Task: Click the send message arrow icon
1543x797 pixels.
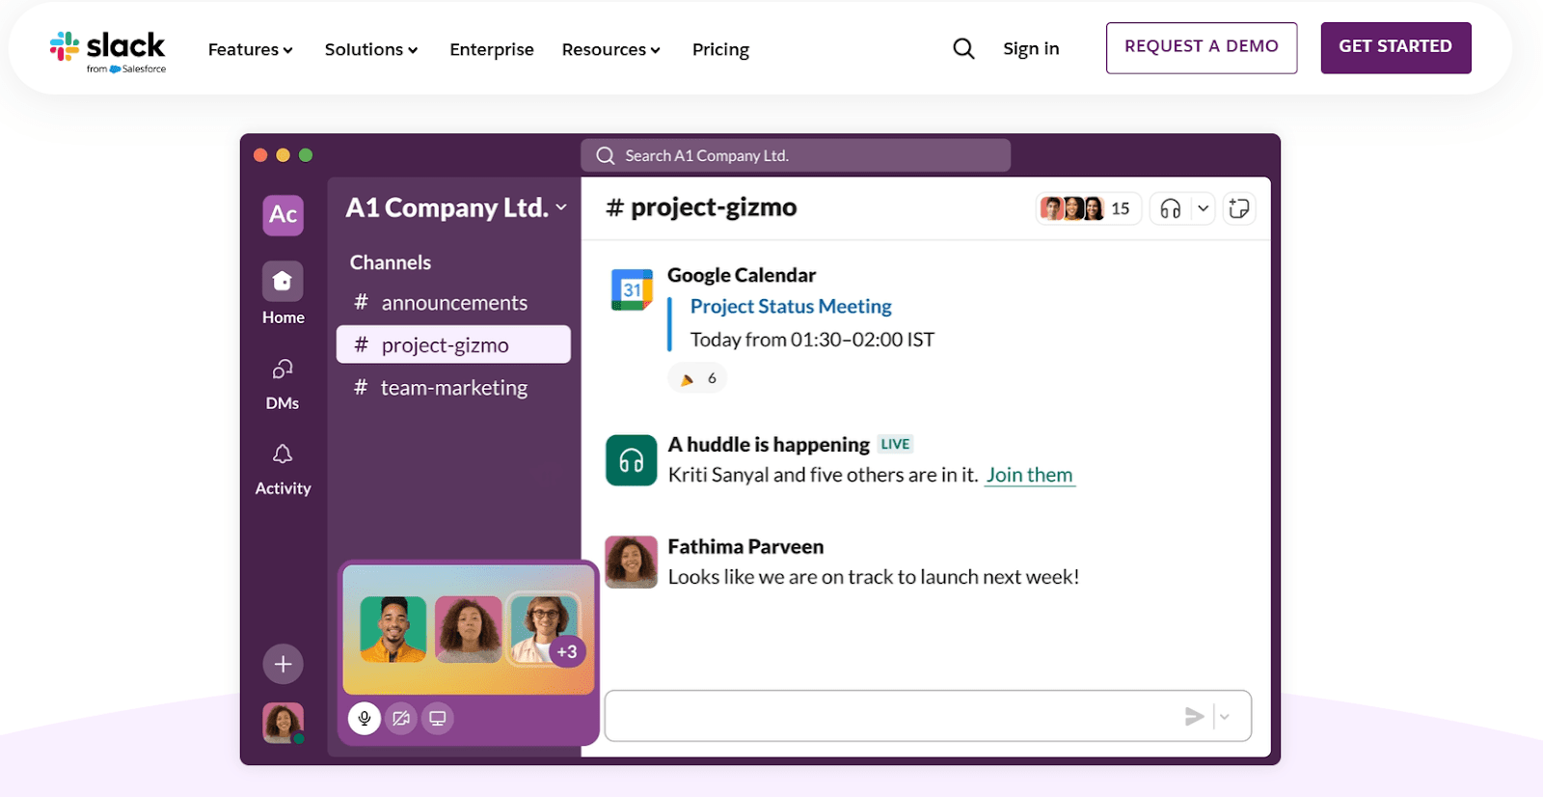Action: click(x=1195, y=716)
